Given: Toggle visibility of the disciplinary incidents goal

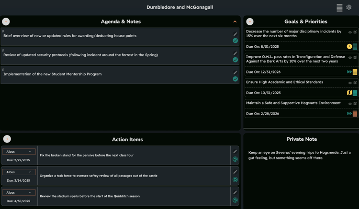Looking at the screenshot, I should [350, 32].
